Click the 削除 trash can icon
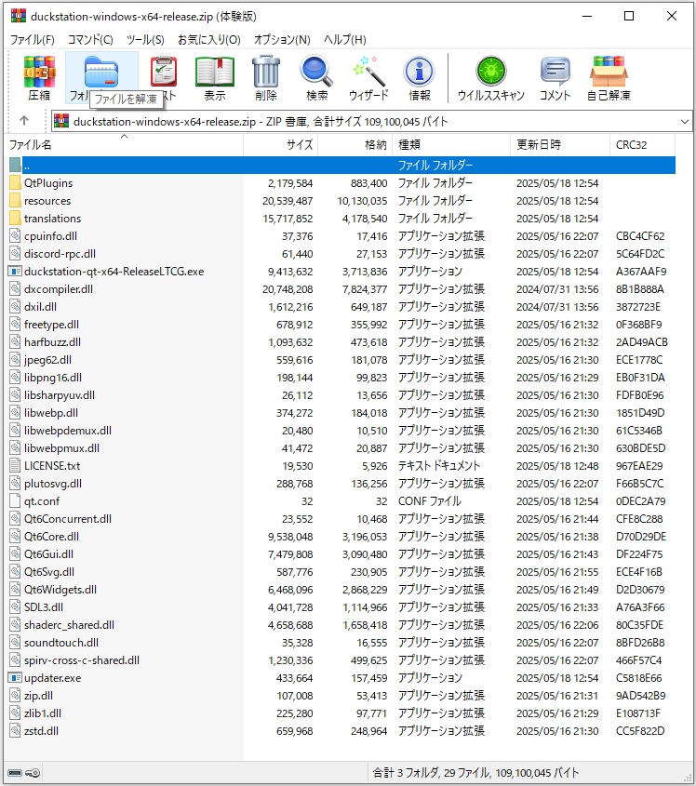 click(266, 72)
